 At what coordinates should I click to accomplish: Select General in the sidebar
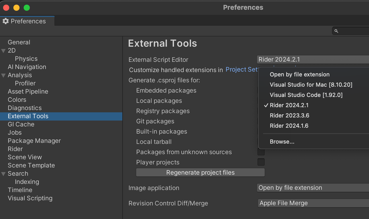tap(19, 42)
